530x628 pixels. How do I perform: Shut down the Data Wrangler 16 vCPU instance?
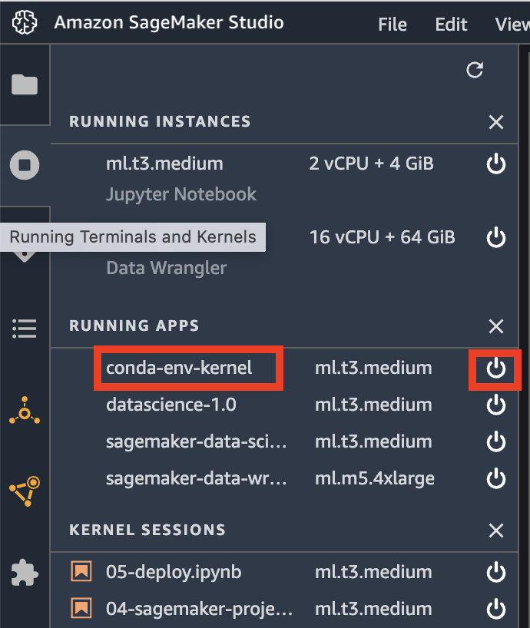click(496, 237)
